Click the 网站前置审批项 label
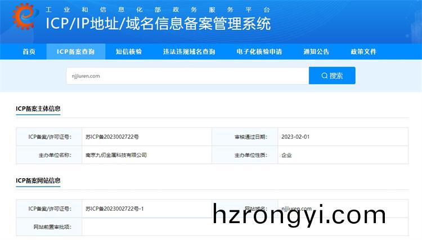This screenshot has width=422, height=240. coord(52,227)
